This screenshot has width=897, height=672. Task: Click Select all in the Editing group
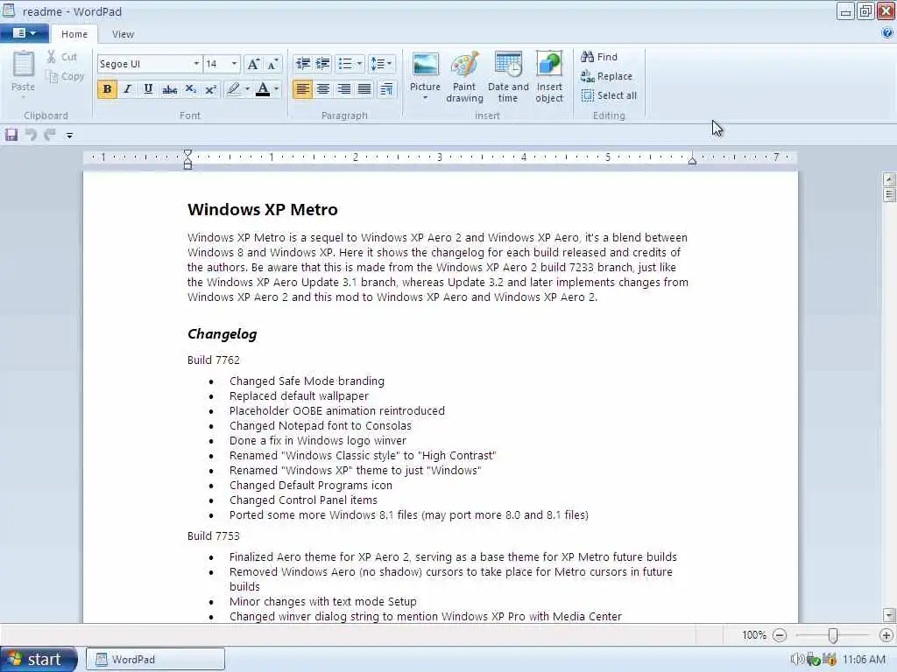click(609, 95)
